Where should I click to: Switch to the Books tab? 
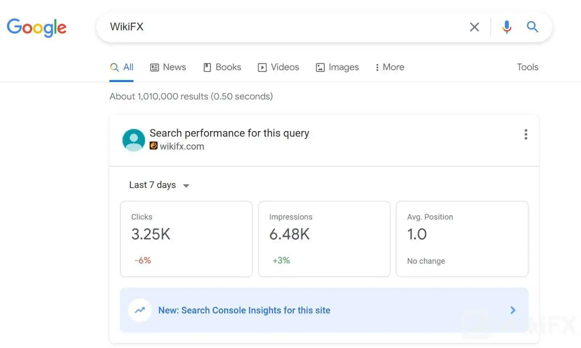222,67
